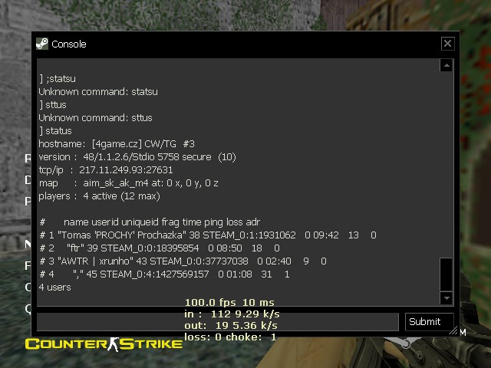The height and width of the screenshot is (368, 491).
Task: Click the "Unknown command: statsu" message
Action: (x=98, y=92)
